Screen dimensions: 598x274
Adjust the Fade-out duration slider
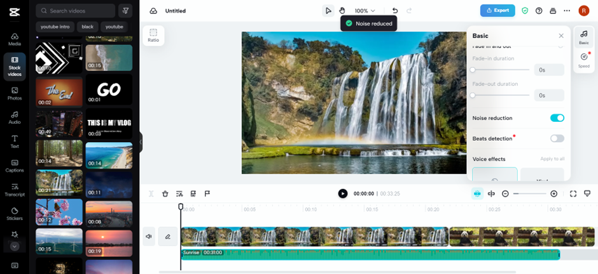click(x=501, y=95)
